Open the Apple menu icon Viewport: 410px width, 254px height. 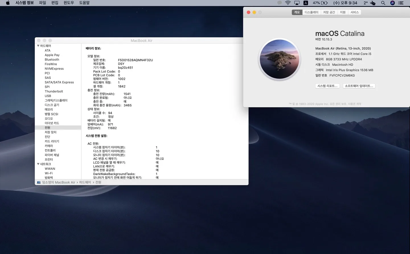coord(8,3)
